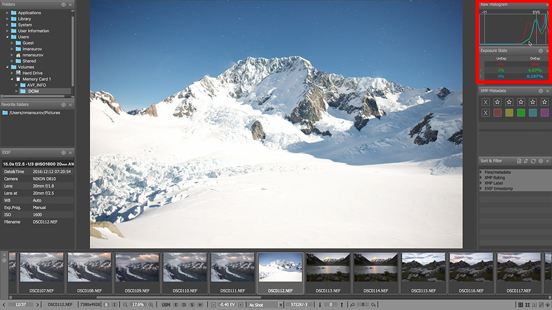
Task: Expand the Applications folder
Action: [x=7, y=13]
